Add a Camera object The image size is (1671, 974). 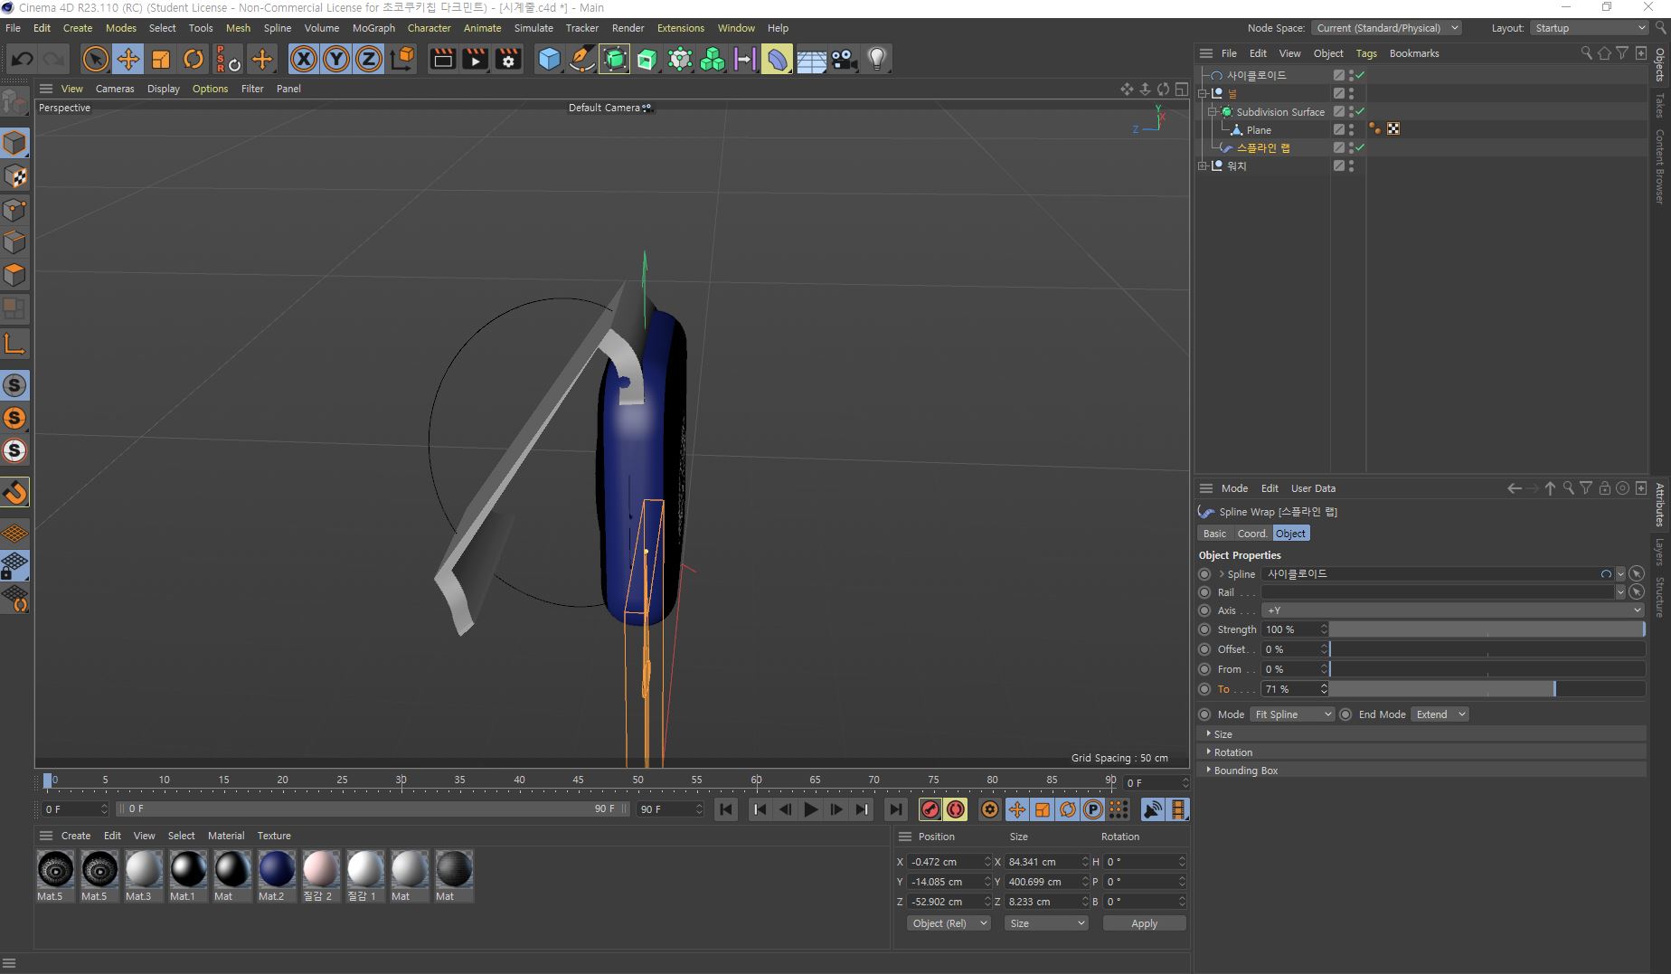[x=844, y=60]
